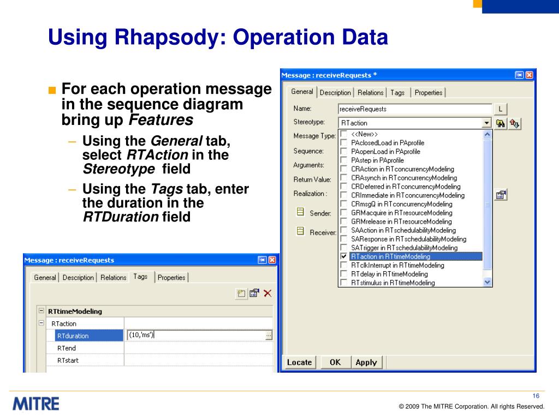Open Realization features icon in receiveRequests dialog
Screen dimensions: 559x419
pos(501,195)
